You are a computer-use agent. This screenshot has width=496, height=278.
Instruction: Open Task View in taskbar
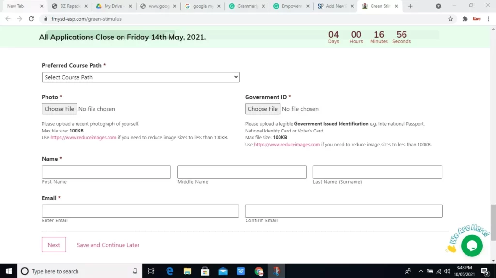tap(151, 271)
